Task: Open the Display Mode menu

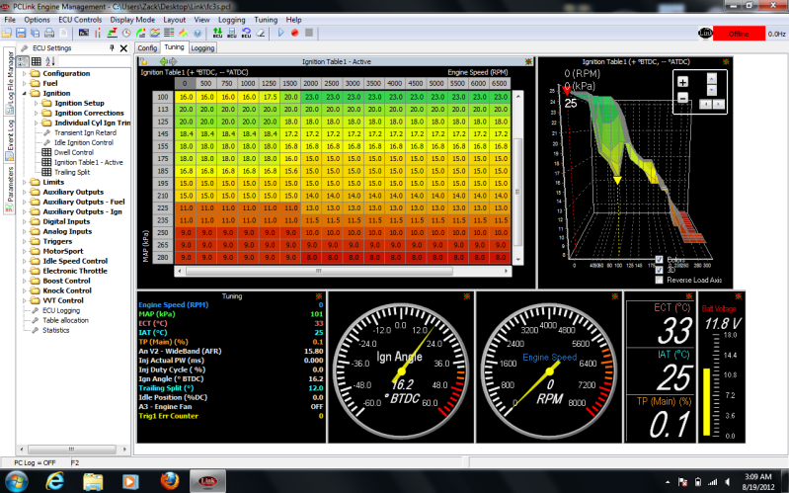Action: (x=132, y=20)
